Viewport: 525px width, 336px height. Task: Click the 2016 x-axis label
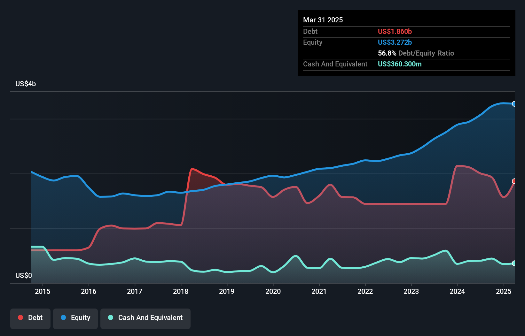pos(89,291)
